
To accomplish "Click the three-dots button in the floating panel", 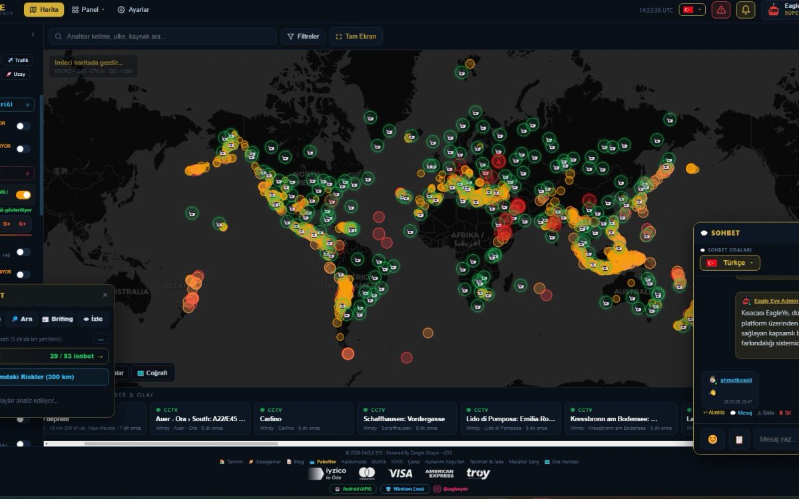I will point(101,339).
